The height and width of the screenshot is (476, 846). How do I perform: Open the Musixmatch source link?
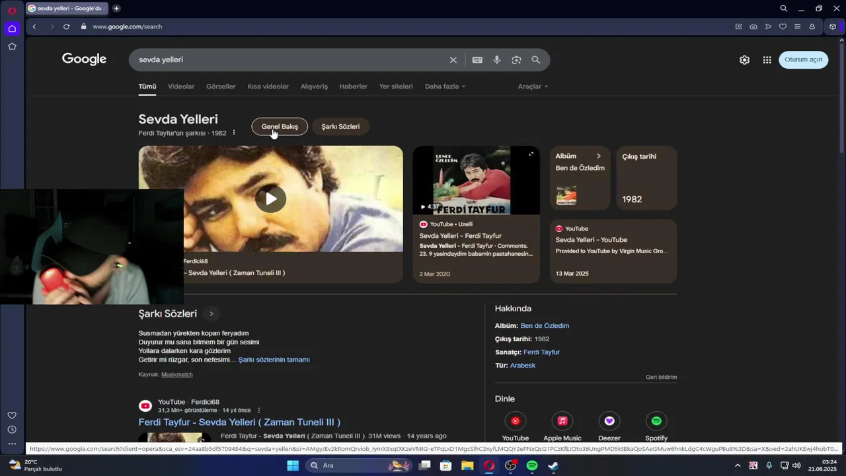[177, 374]
